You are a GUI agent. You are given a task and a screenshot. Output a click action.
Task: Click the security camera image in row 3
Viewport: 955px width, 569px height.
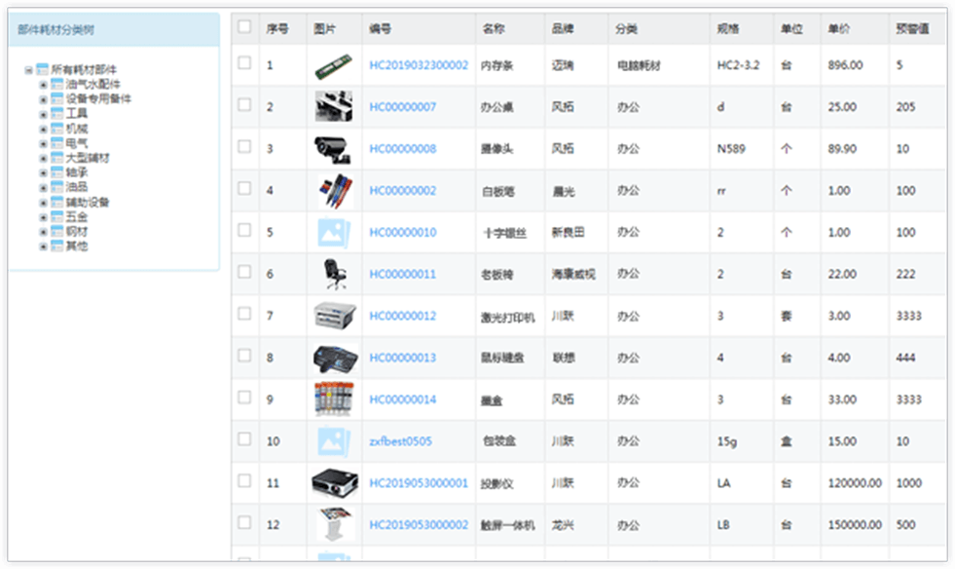[334, 149]
